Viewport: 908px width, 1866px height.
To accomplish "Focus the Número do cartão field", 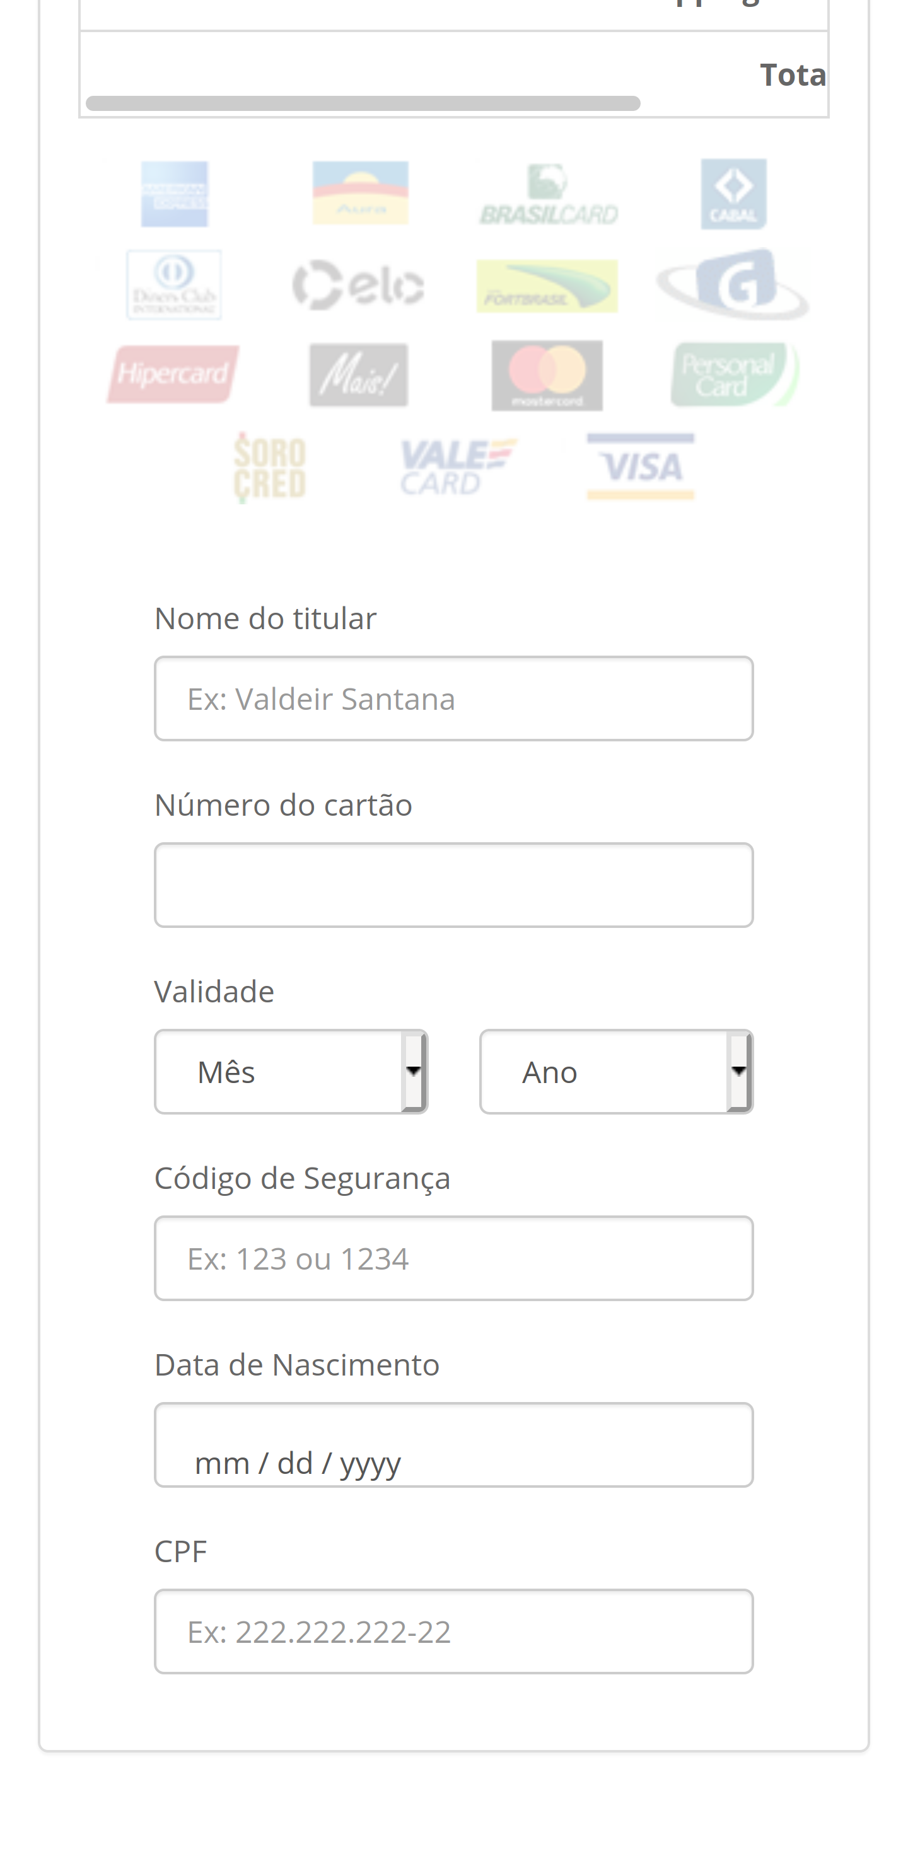I will coord(453,884).
